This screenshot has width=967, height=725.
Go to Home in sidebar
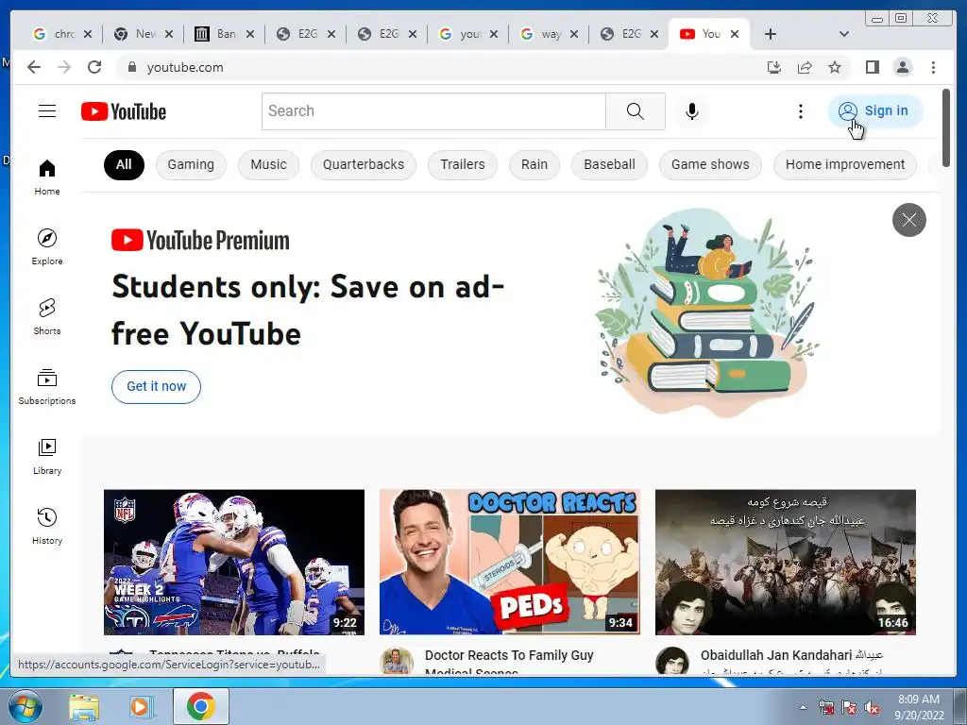(47, 177)
